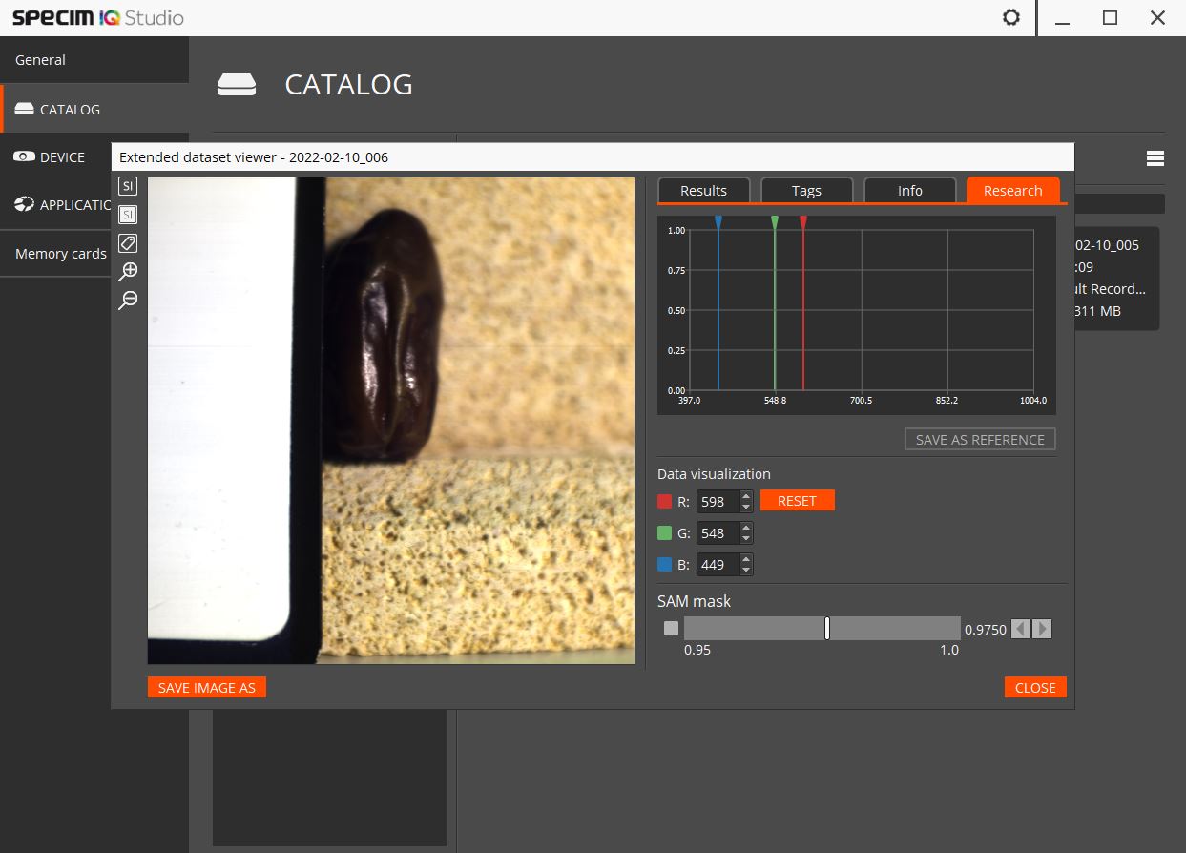Viewport: 1186px width, 853px height.
Task: Switch to the Info tab
Action: 909,191
